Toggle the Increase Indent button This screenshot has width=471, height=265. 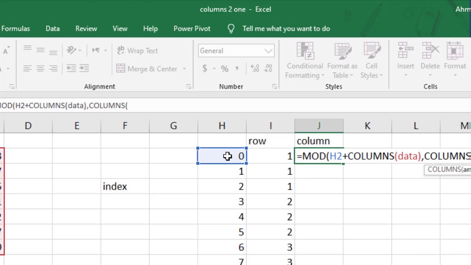tap(84, 68)
